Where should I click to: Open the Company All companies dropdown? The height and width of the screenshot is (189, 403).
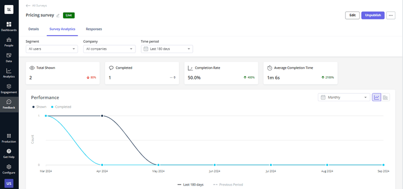109,49
